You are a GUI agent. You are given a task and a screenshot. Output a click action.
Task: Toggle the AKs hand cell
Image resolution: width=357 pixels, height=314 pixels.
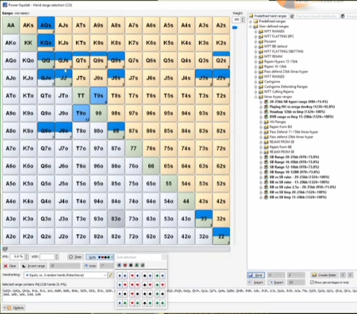[x=28, y=25]
